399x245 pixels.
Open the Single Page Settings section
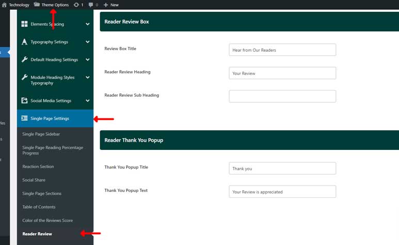[50, 118]
